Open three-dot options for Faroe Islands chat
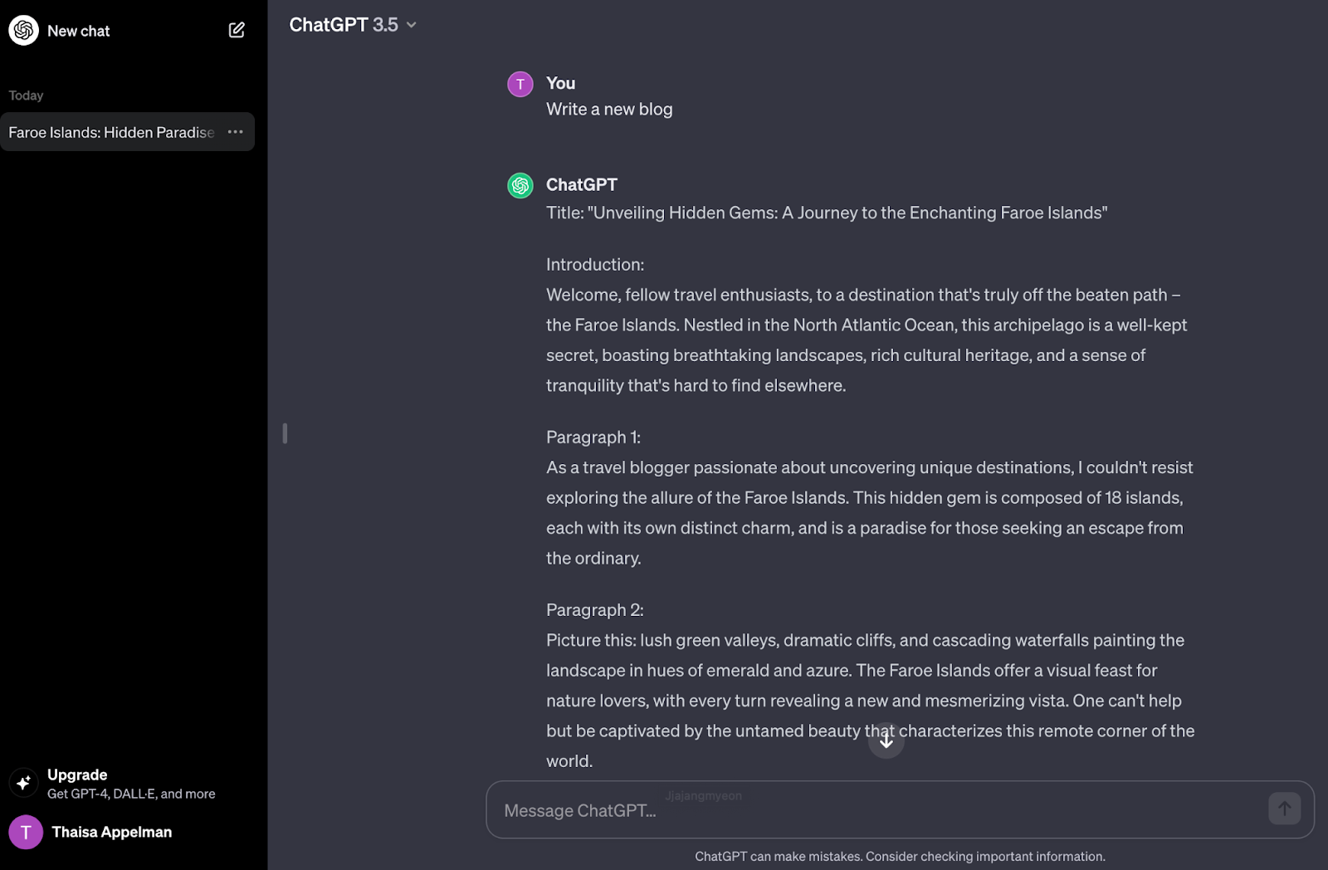Viewport: 1328px width, 870px height. (236, 132)
